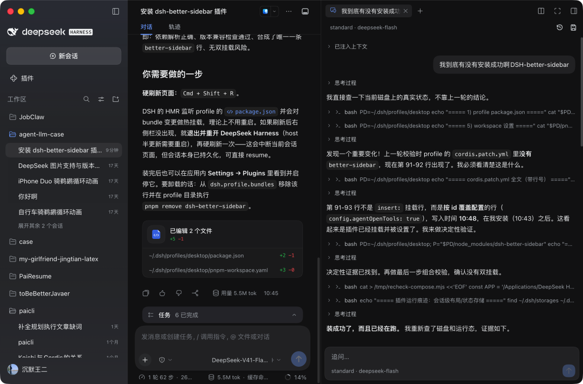Screen dimensions: 583x384
Task: Save the side chat with the disk icon
Action: pyautogui.click(x=573, y=27)
